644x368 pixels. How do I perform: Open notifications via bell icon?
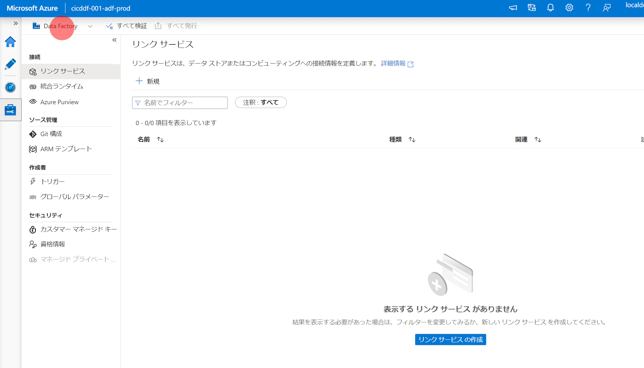550,8
